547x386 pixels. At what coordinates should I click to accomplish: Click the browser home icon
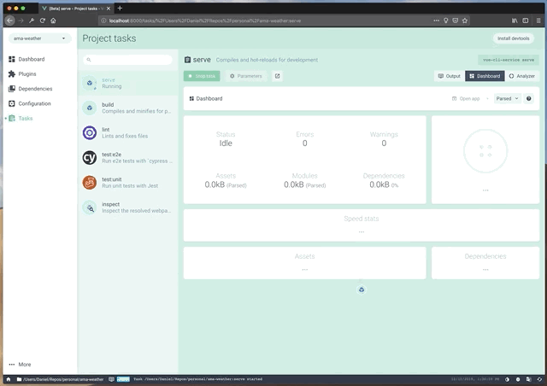point(53,20)
